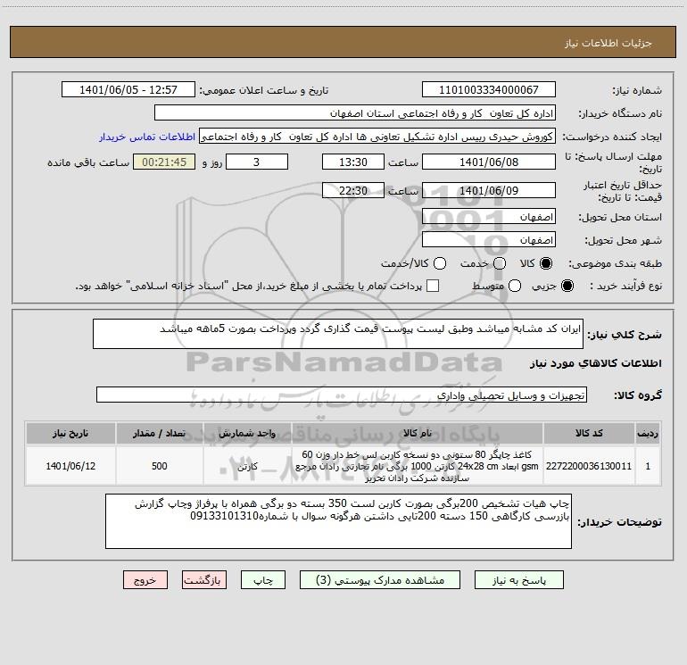The image size is (687, 665).
Task: Click the buyer organization name field
Action: (x=355, y=113)
